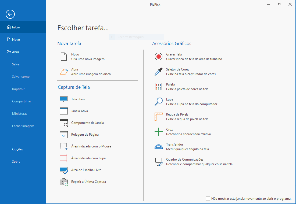
Task: Launch the magnifier icon beside 'Exibe a Lupa'
Action: pyautogui.click(x=159, y=102)
